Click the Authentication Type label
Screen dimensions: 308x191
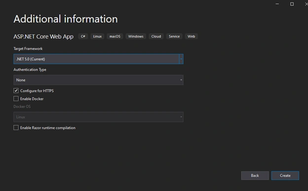30,70
